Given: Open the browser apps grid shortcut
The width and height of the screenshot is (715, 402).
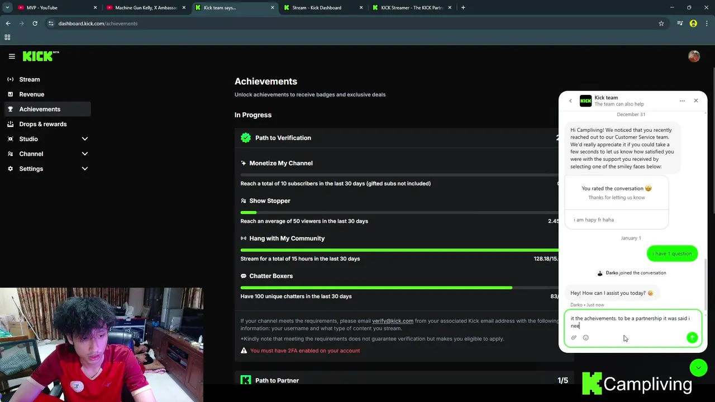Looking at the screenshot, I should [7, 37].
